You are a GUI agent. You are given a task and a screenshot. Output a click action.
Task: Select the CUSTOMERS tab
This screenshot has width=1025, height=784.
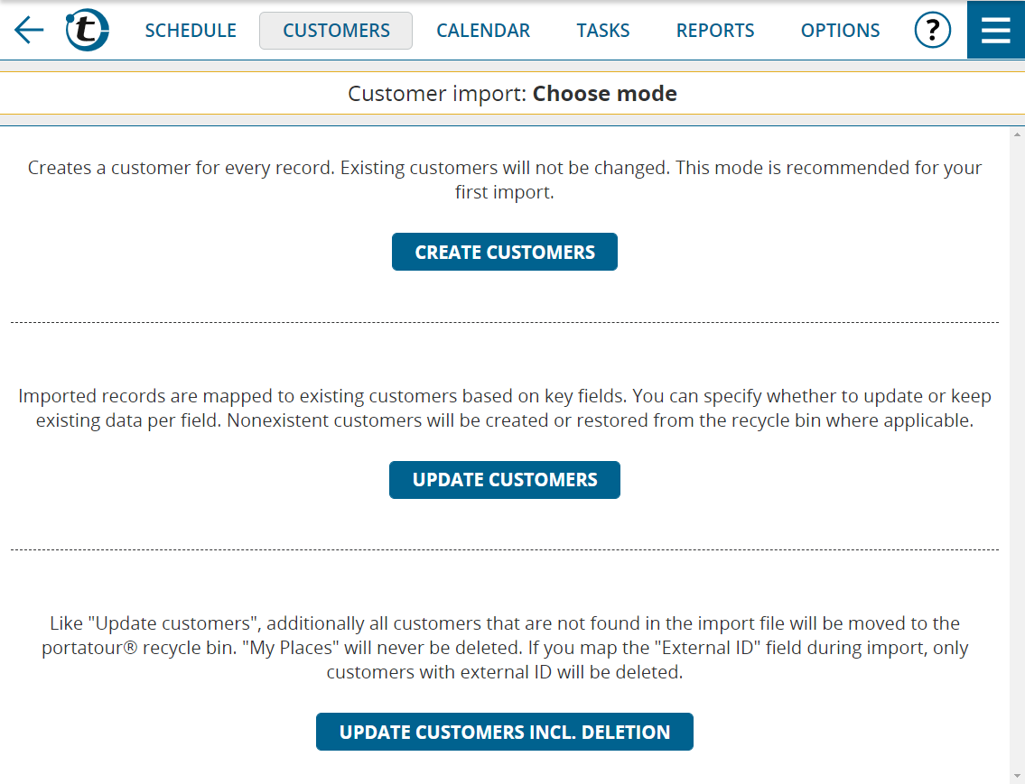pyautogui.click(x=335, y=30)
